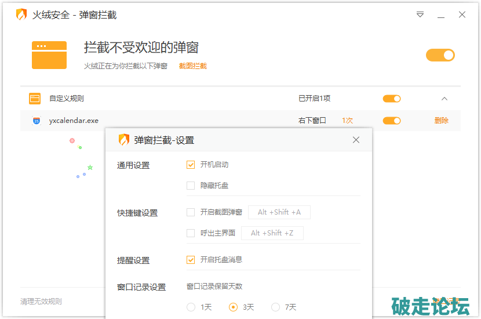Click the yxcalendar.exe calendar icon
This screenshot has height=319, width=481.
click(37, 121)
